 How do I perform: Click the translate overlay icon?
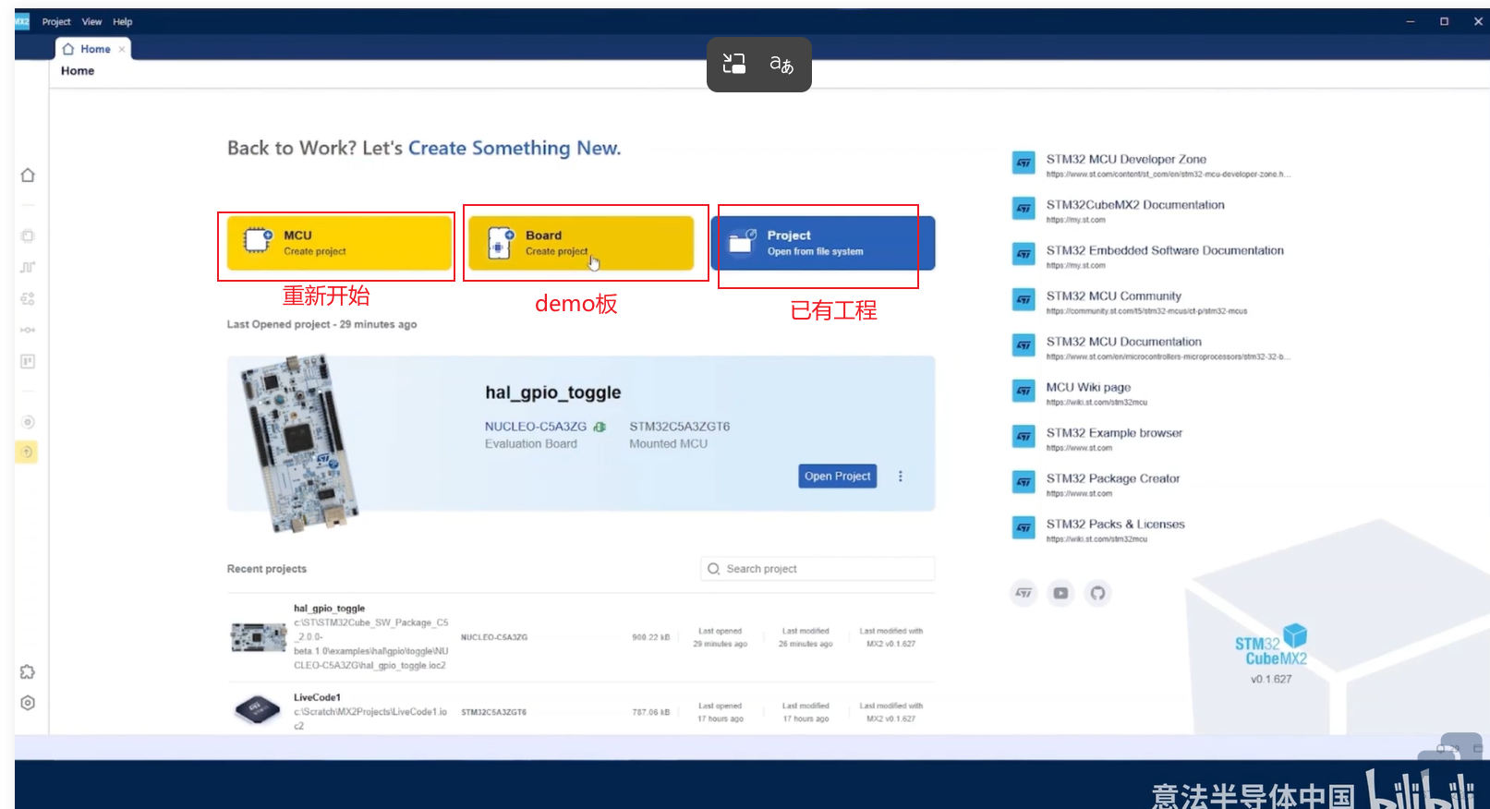781,64
